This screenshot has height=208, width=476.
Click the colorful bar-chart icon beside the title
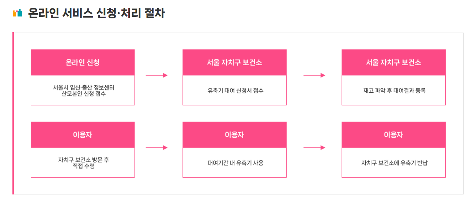click(17, 14)
